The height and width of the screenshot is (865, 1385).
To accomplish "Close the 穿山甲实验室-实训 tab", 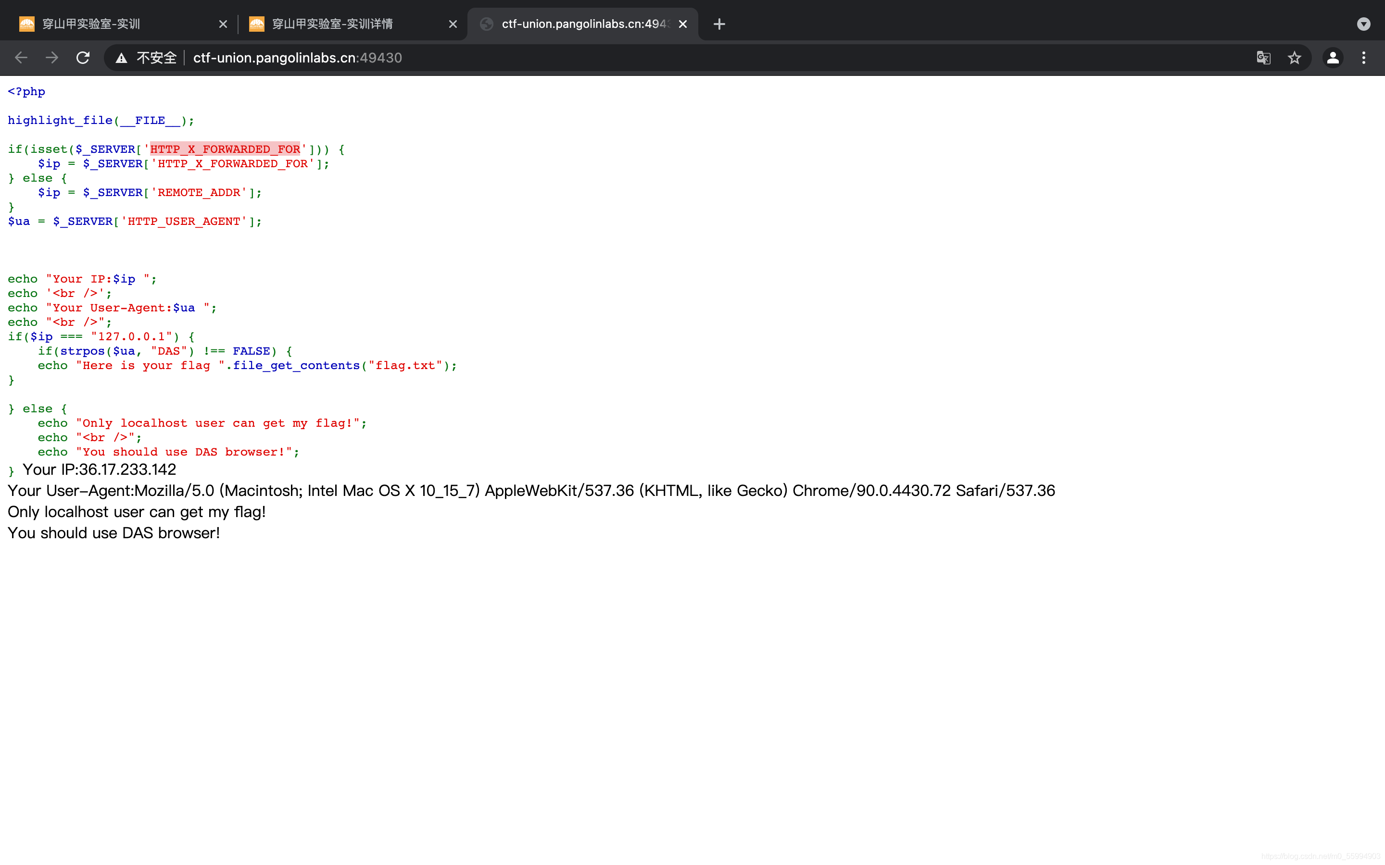I will pos(223,24).
